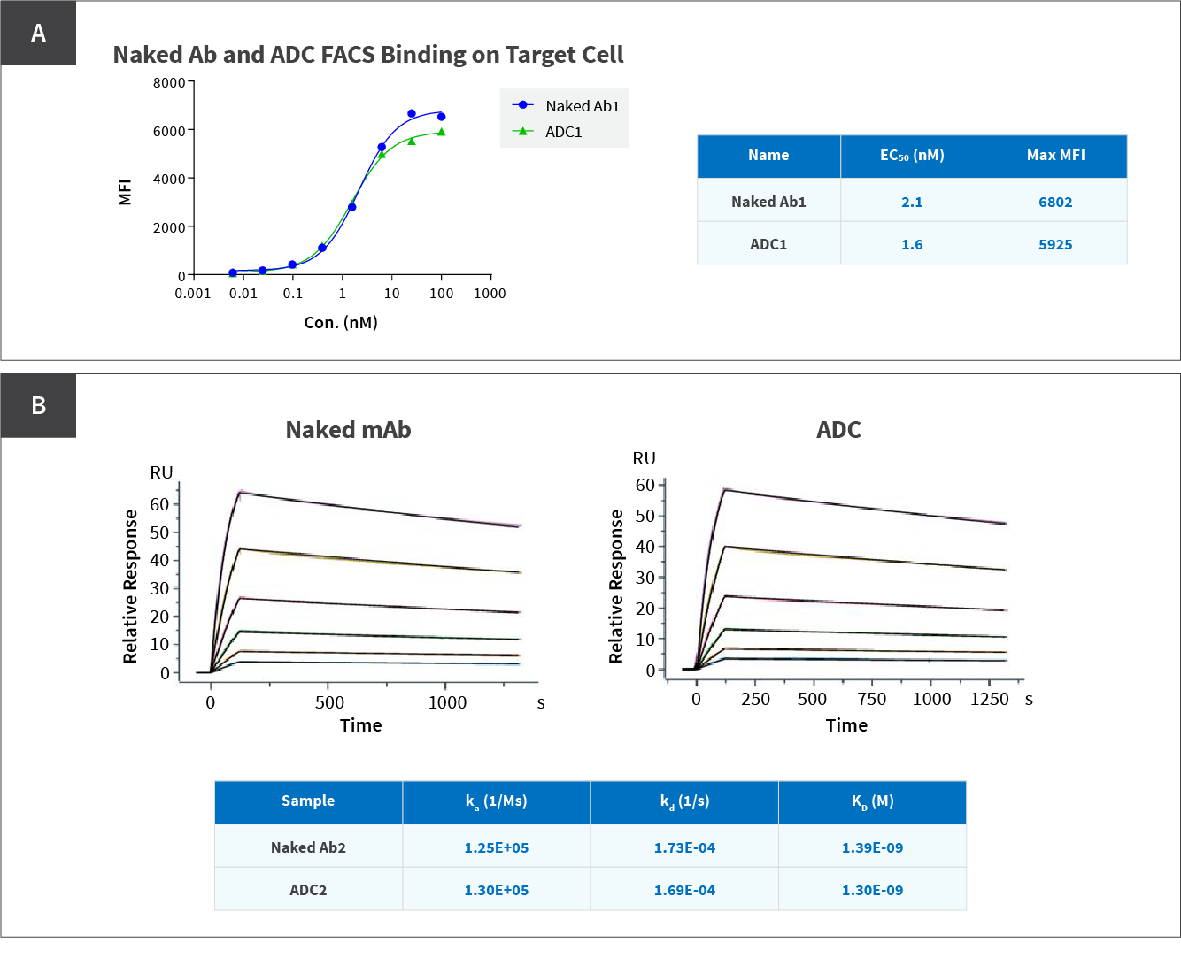Select the ka (1/Ms) column header
The width and height of the screenshot is (1181, 958).
(x=497, y=801)
